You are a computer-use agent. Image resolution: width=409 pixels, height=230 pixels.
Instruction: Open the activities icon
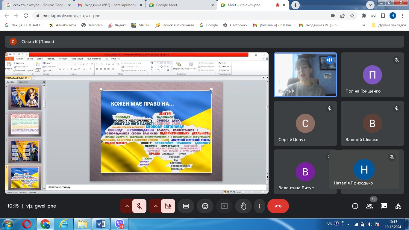(x=398, y=206)
